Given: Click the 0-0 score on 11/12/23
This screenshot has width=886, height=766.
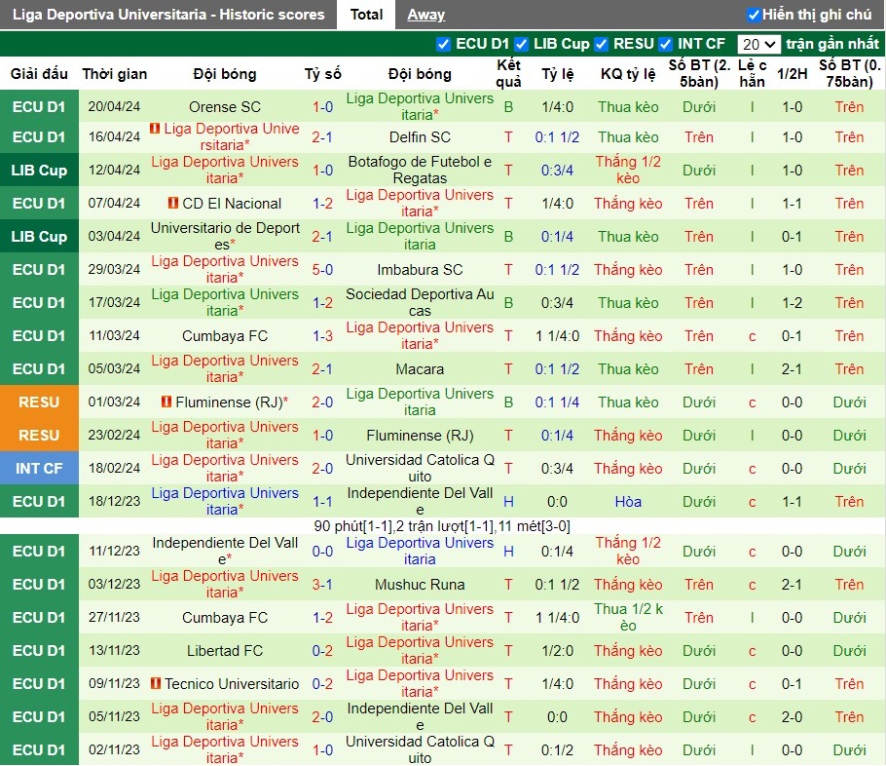Looking at the screenshot, I should (322, 551).
